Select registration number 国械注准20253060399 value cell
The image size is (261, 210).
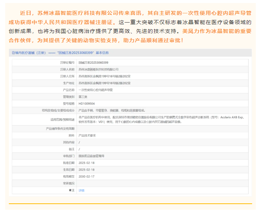pyautogui.click(x=93, y=62)
